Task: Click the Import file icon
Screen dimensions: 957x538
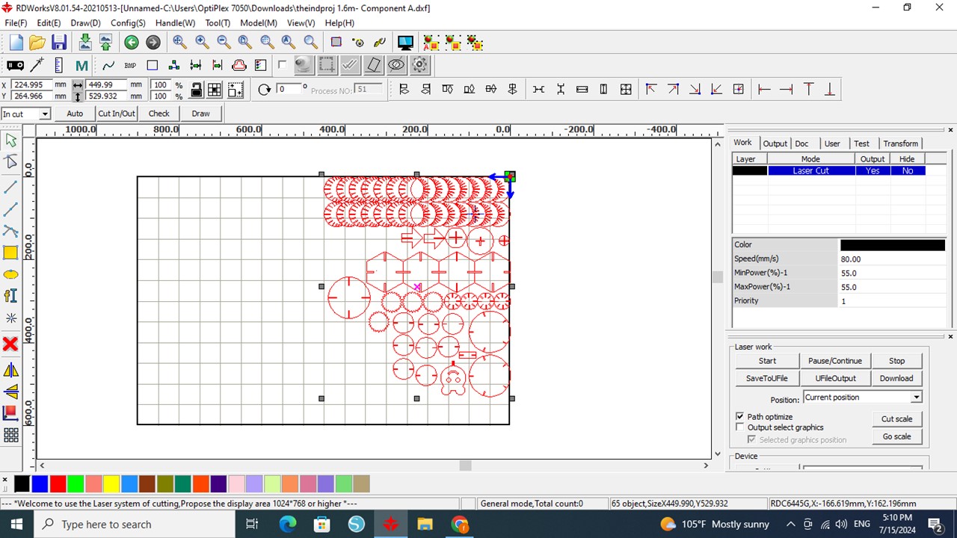Action: [85, 43]
